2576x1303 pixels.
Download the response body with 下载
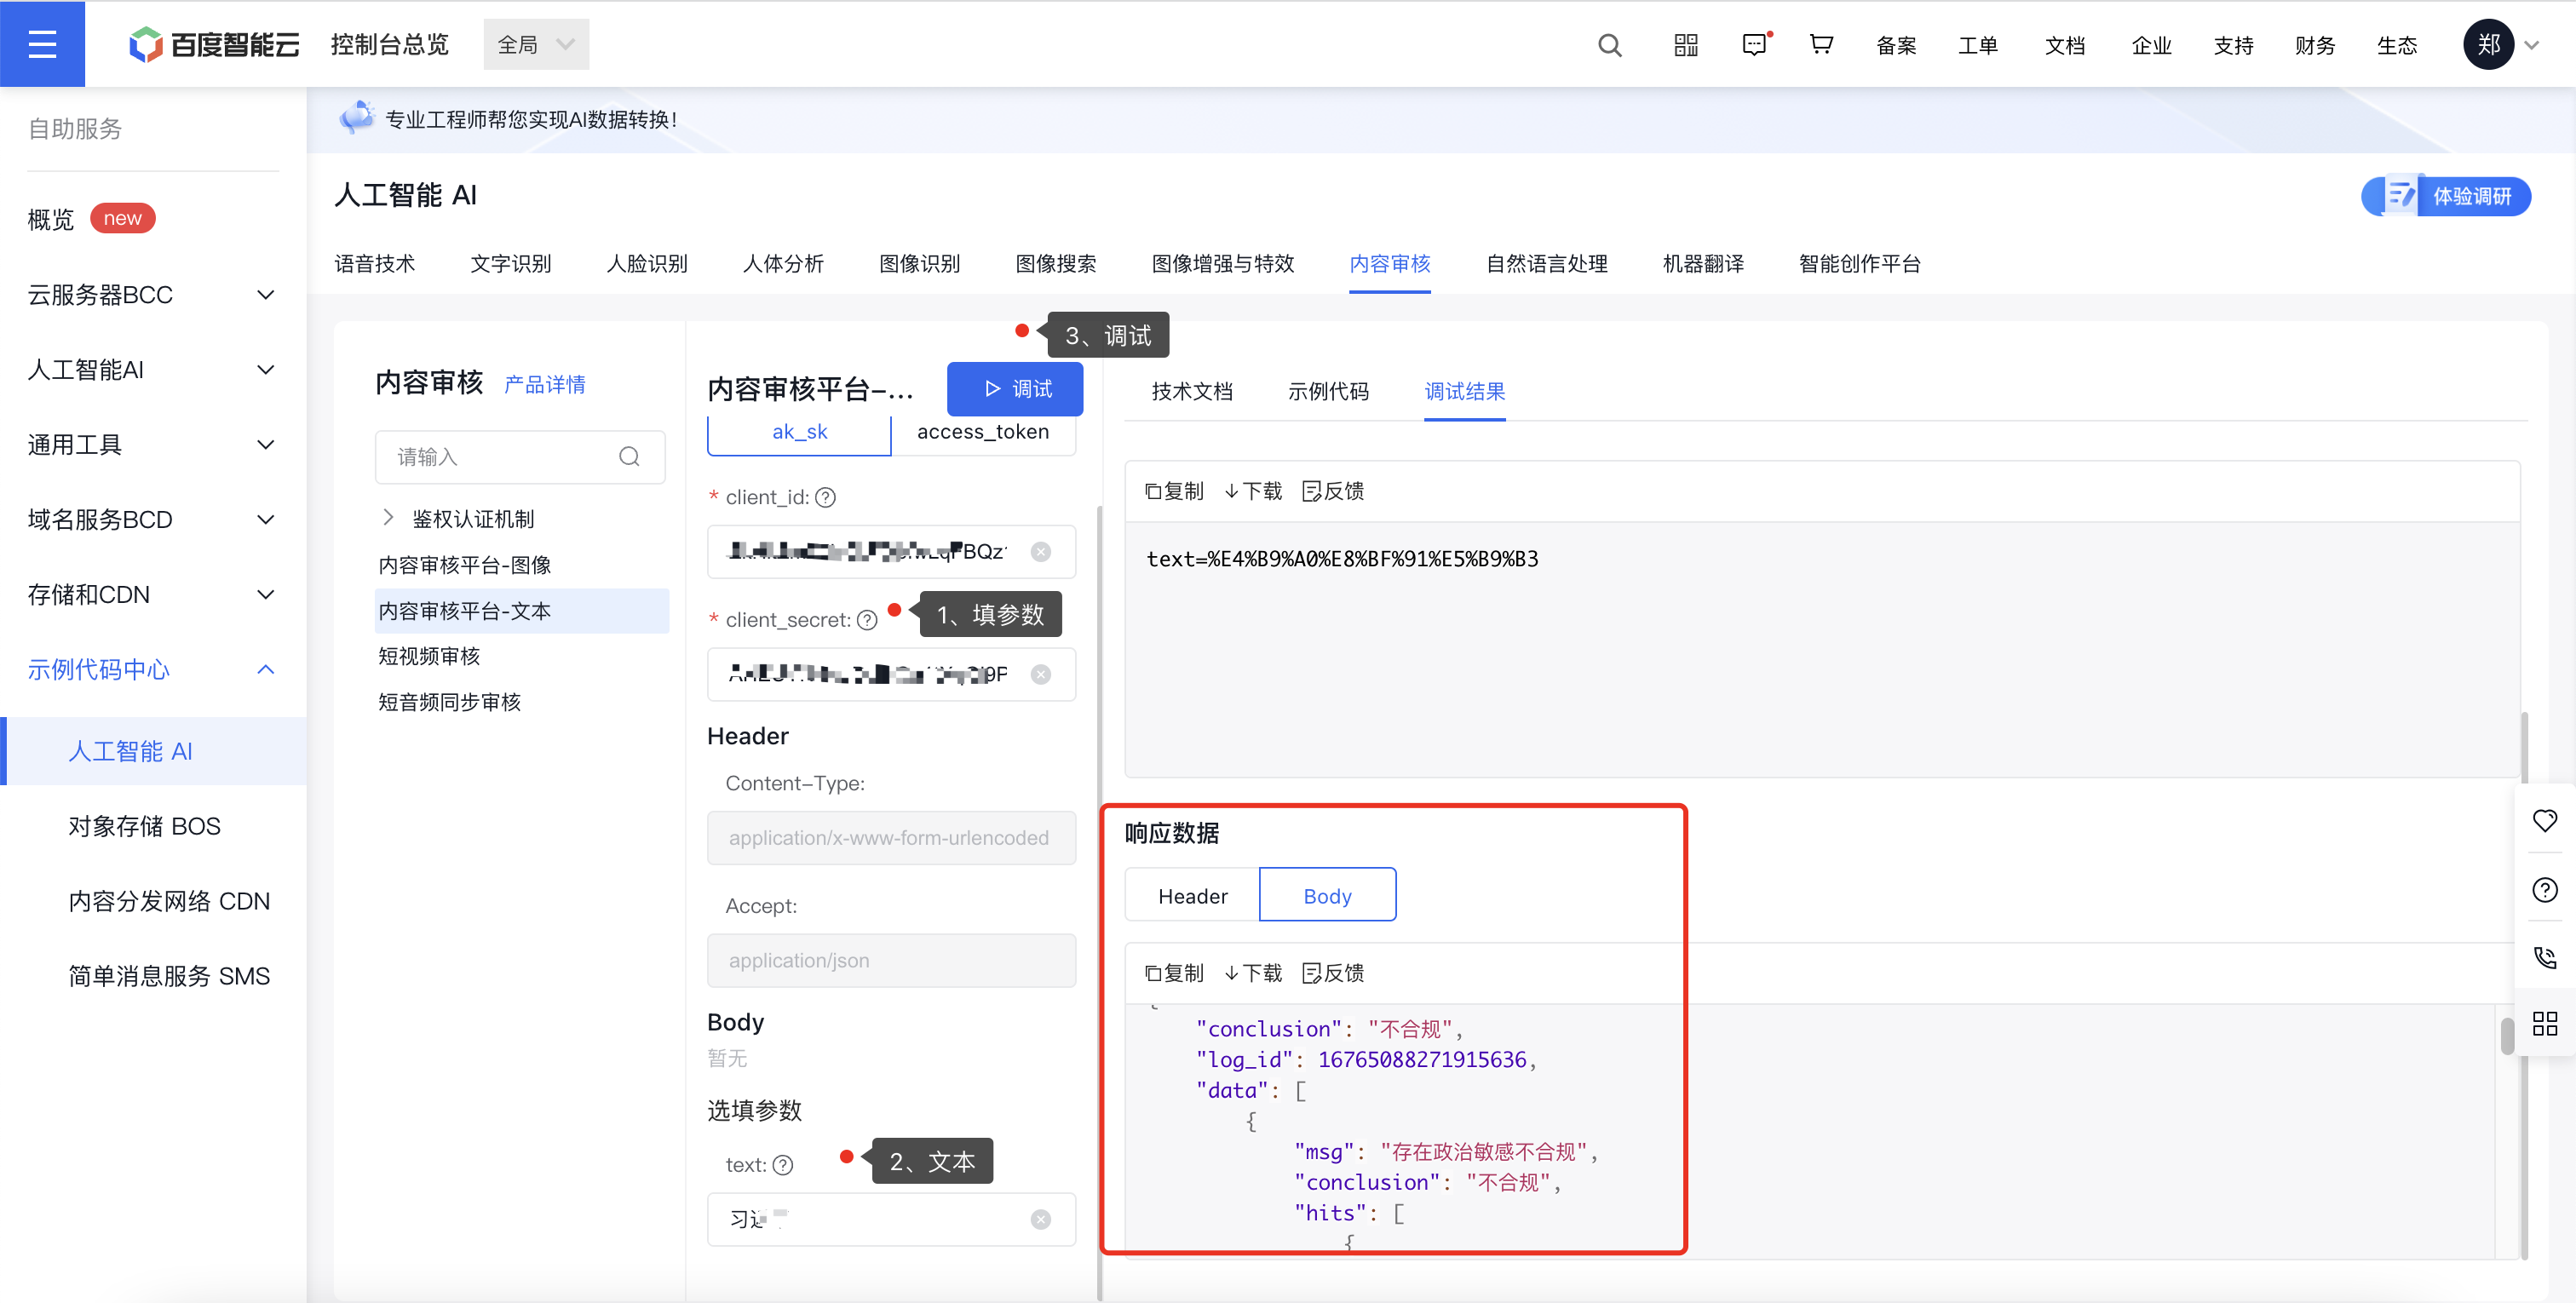tap(1253, 973)
